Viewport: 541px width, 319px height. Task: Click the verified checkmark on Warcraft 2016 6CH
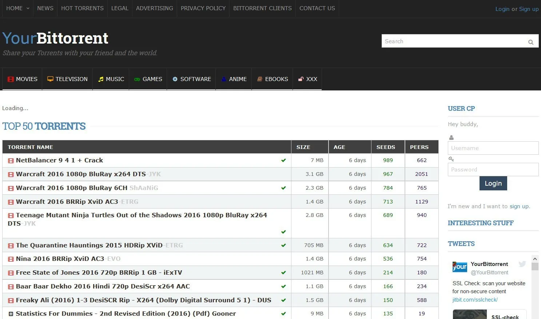[283, 188]
